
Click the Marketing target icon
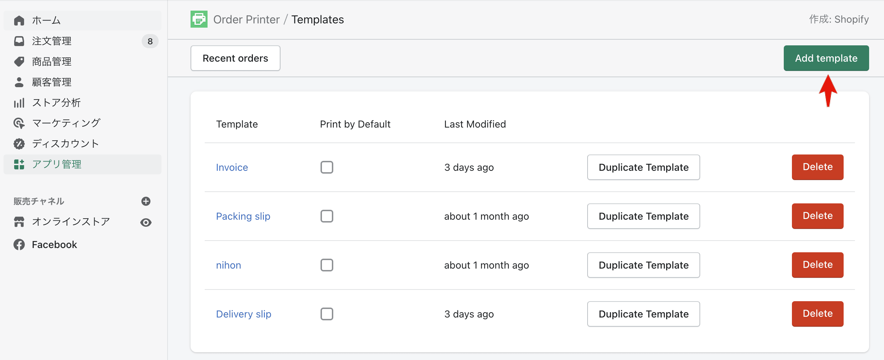(x=19, y=123)
